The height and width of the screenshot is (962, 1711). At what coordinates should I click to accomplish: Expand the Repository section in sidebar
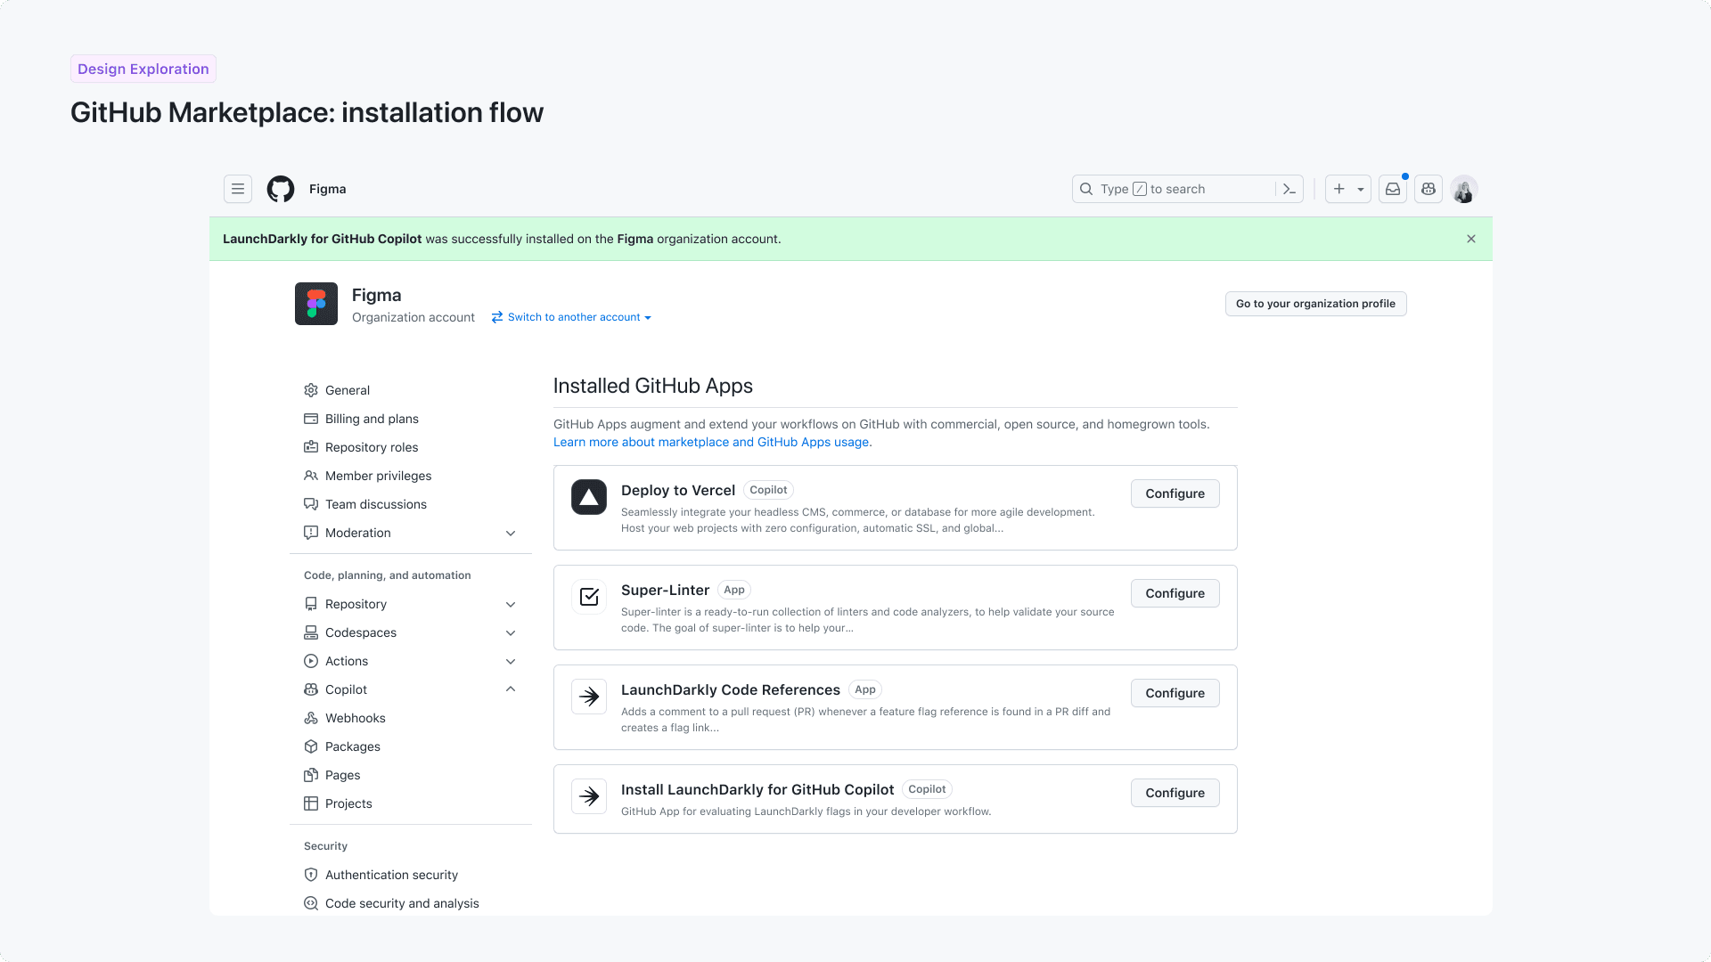pyautogui.click(x=511, y=604)
